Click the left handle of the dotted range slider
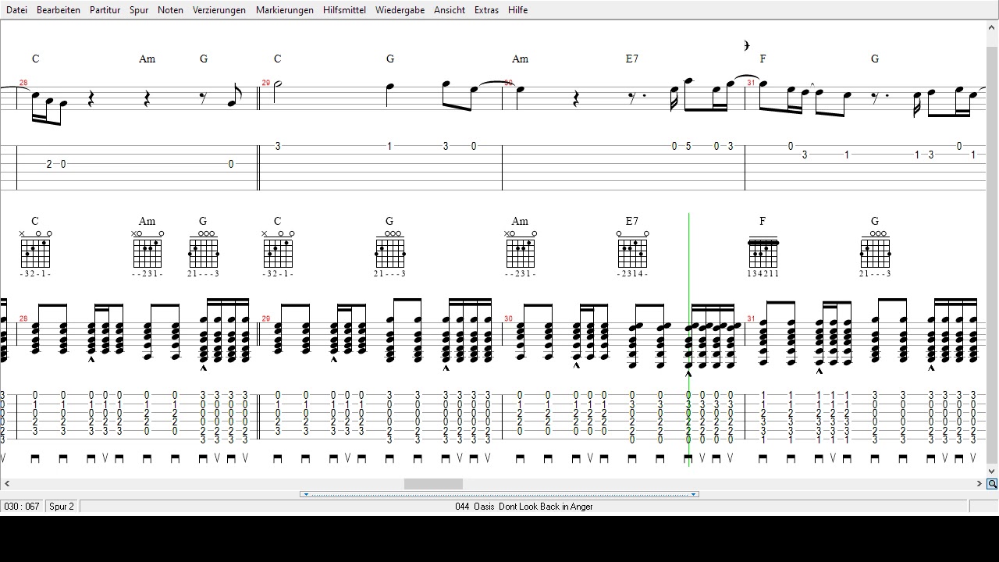Image resolution: width=999 pixels, height=562 pixels. tap(306, 494)
